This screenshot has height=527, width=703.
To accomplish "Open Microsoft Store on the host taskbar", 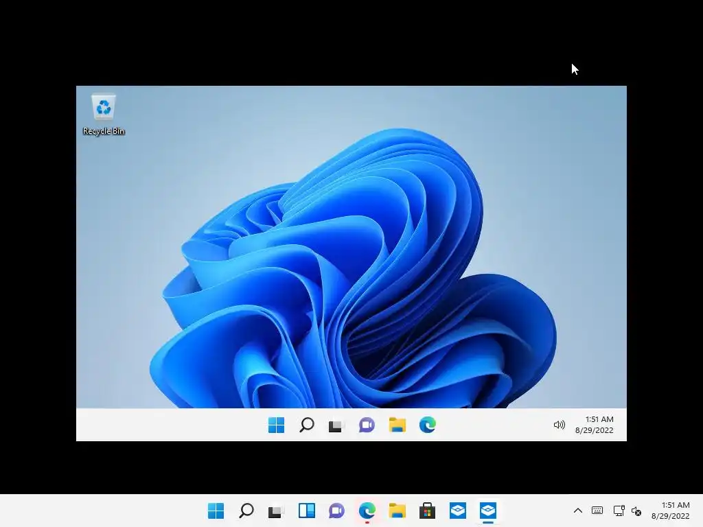I will [x=427, y=511].
